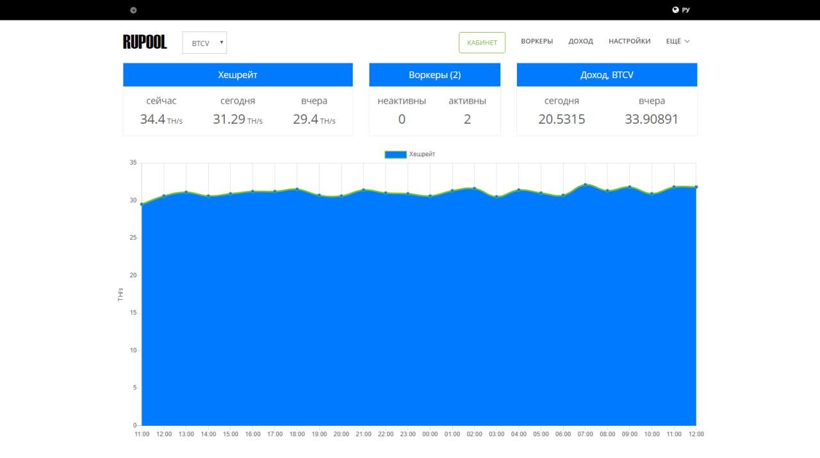The height and width of the screenshot is (458, 820).
Task: Click the first 11:00 chart data point
Action: [x=142, y=204]
